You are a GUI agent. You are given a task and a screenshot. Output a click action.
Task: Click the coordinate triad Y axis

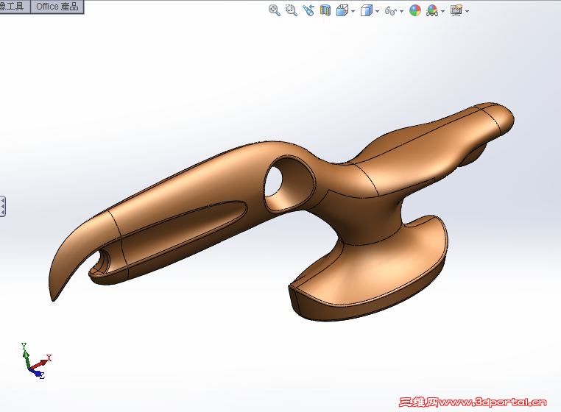click(x=26, y=356)
